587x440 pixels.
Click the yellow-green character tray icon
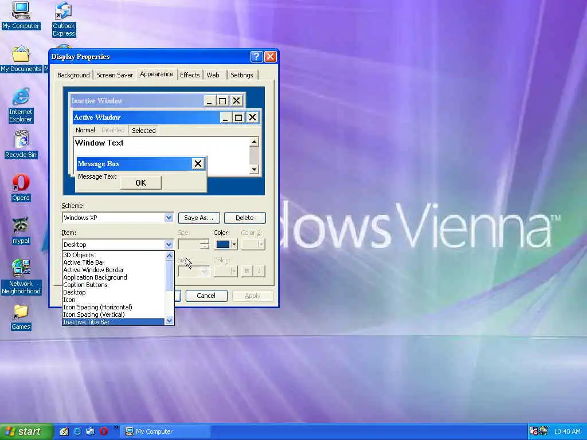point(543,431)
